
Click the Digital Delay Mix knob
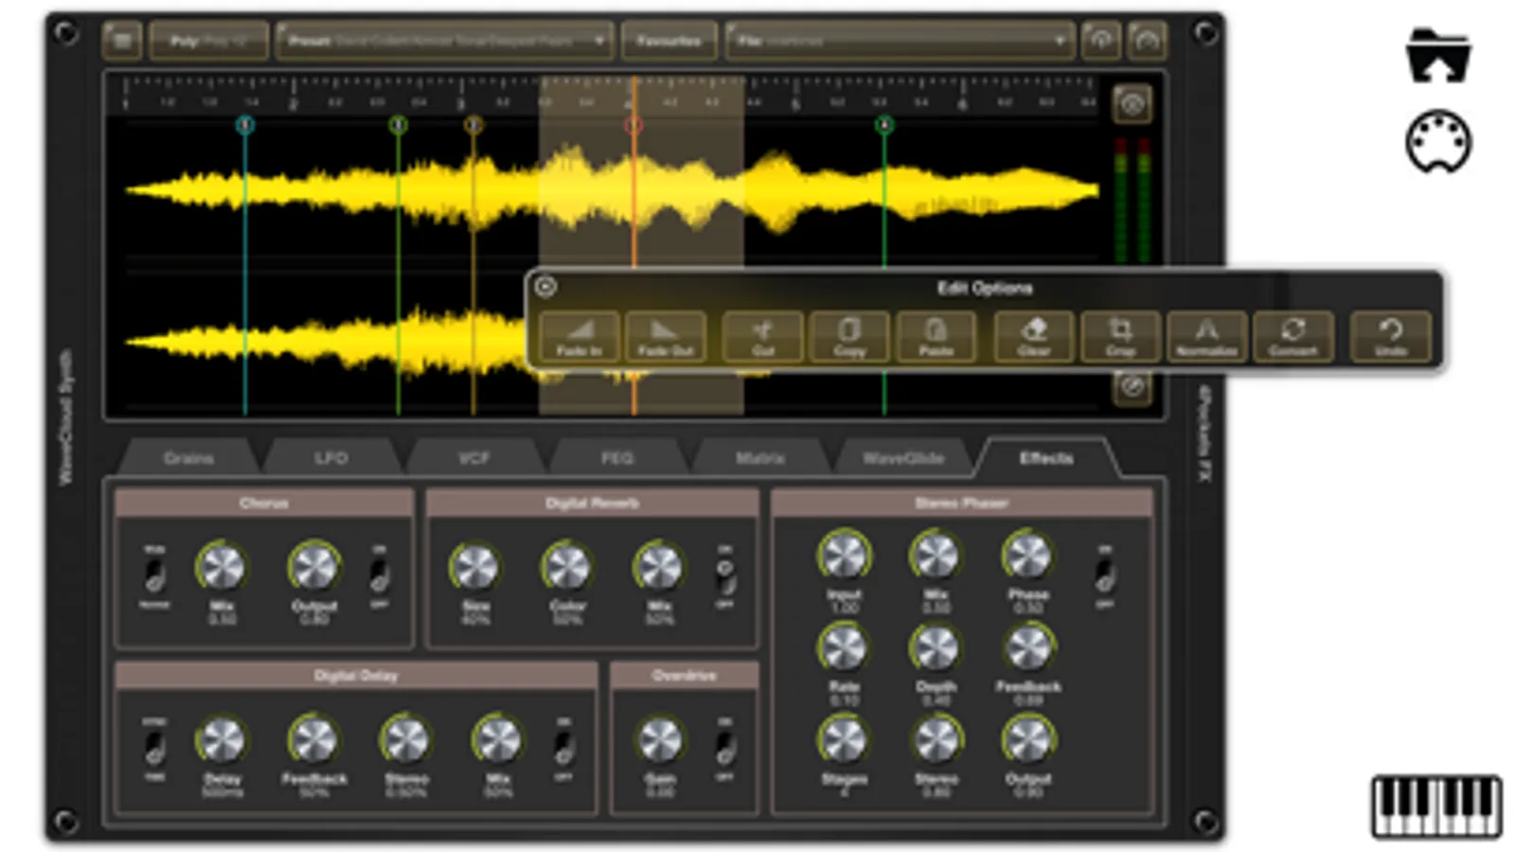click(498, 739)
